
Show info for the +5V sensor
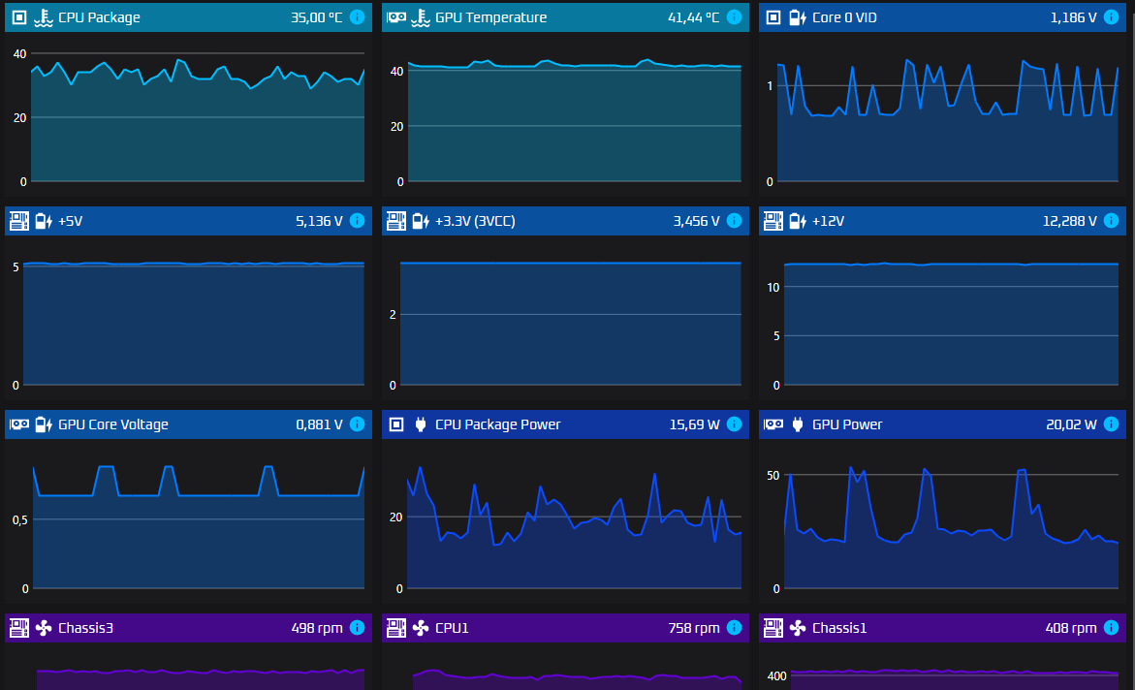[357, 221]
